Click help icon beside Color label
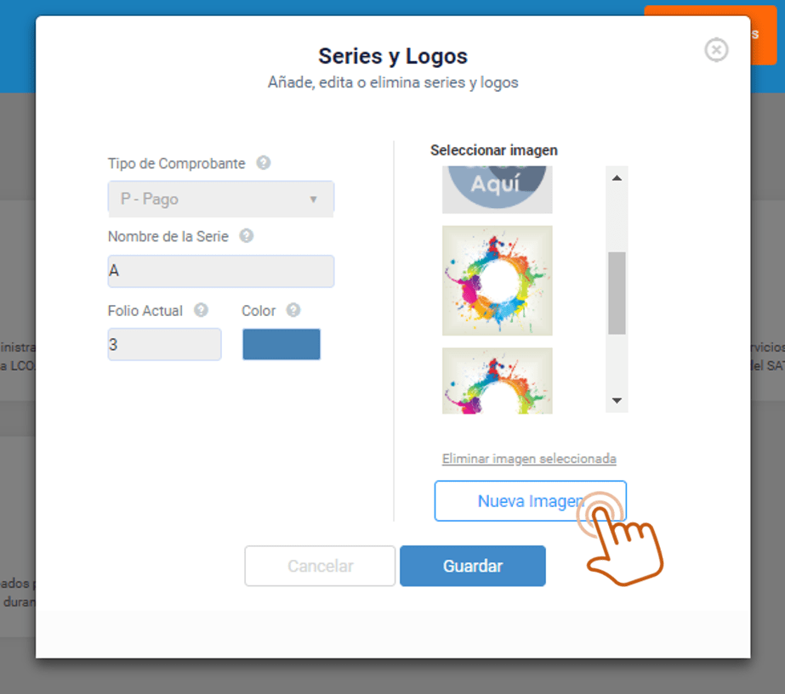 click(x=293, y=310)
